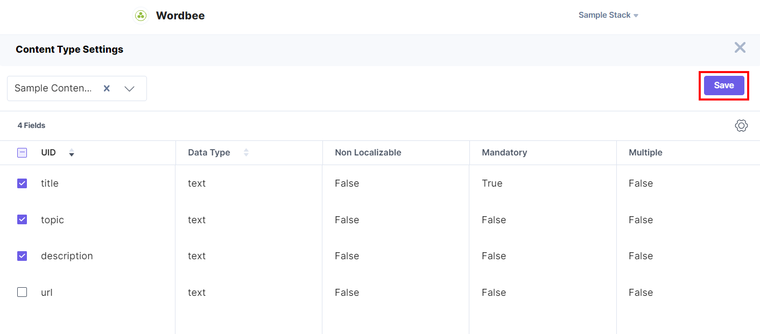Click the Mandatory column header
Viewport: 760px width, 334px height.
504,153
